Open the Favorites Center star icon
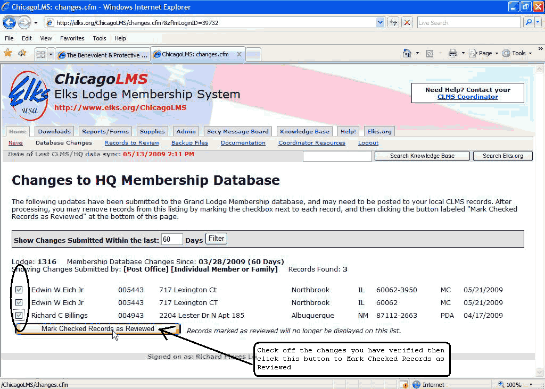Screen dimensions: 545x389 pos(8,53)
